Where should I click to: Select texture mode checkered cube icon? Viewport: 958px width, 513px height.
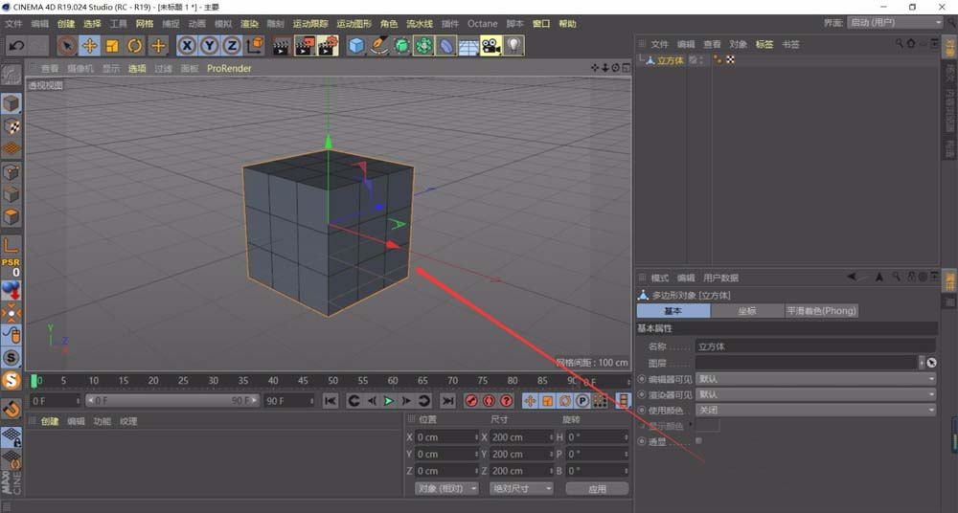[11, 126]
